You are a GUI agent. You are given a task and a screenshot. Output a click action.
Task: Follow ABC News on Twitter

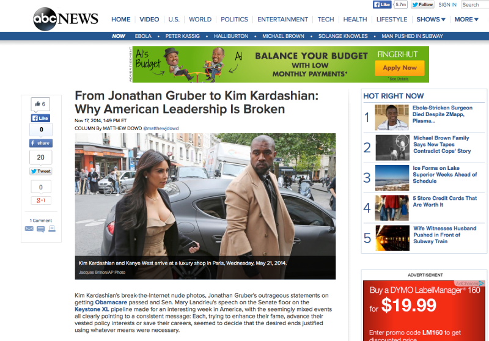422,5
